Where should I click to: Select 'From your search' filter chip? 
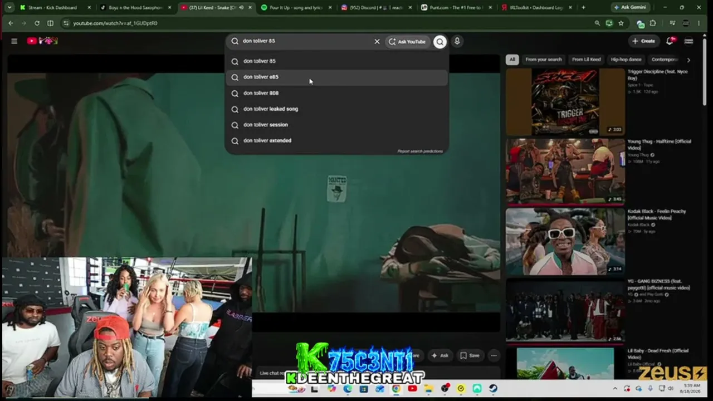pos(544,60)
